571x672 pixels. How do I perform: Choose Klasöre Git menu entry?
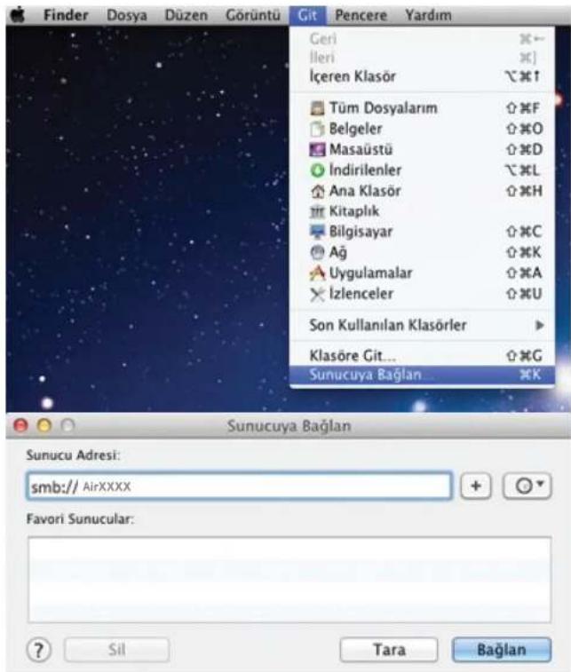(422, 355)
